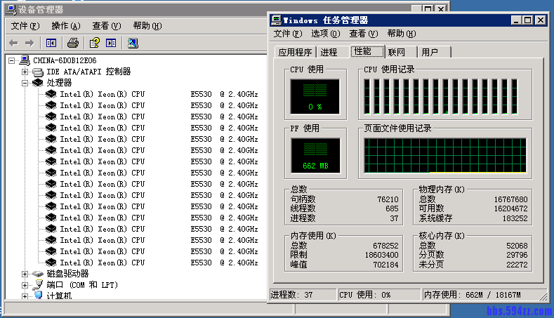The height and width of the screenshot is (318, 554).
Task: Click the 计算机 category monitor icon
Action: [x=39, y=295]
